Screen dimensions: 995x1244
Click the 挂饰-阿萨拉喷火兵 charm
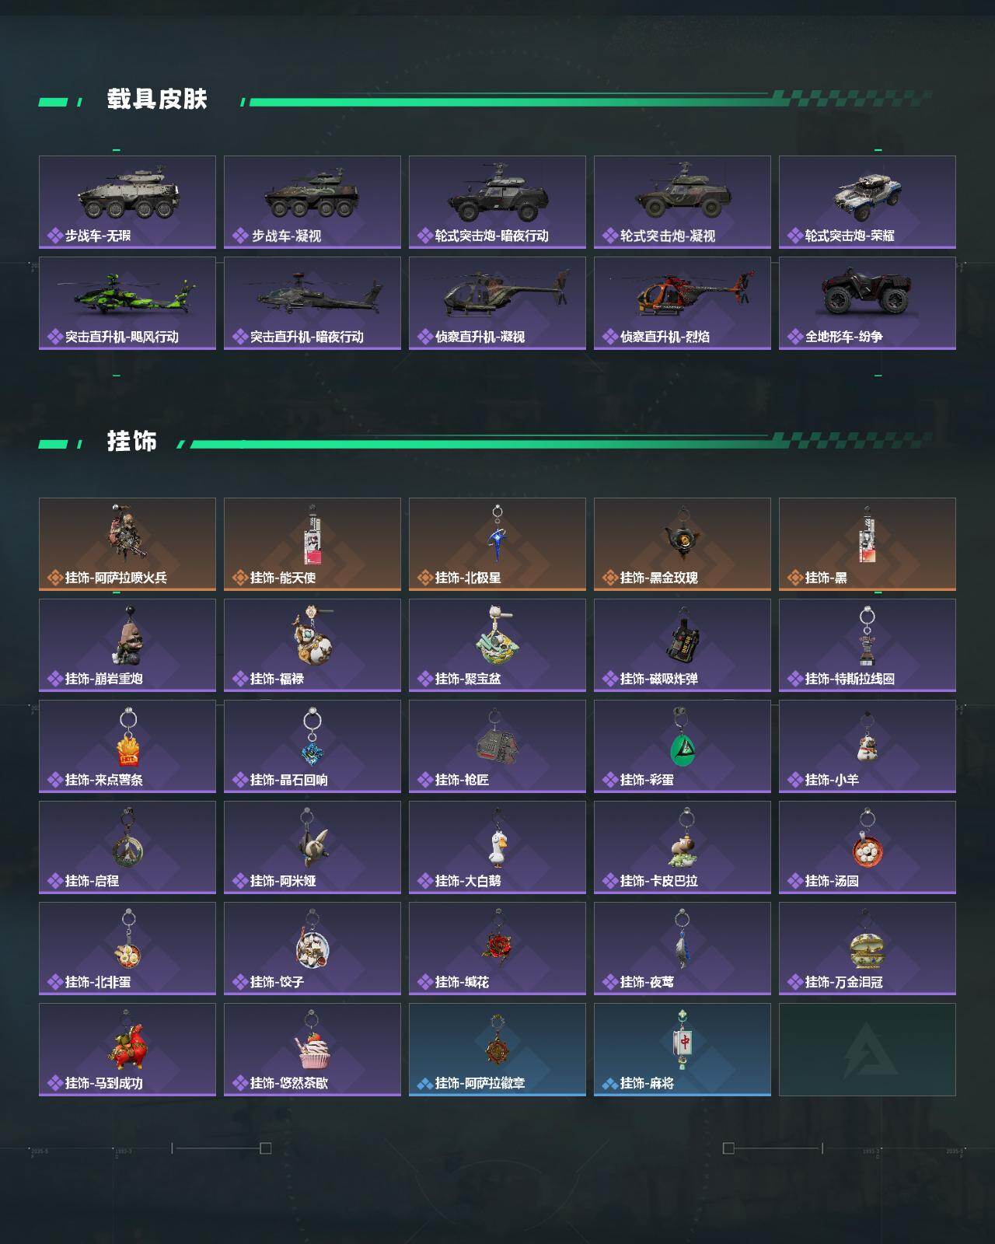127,544
